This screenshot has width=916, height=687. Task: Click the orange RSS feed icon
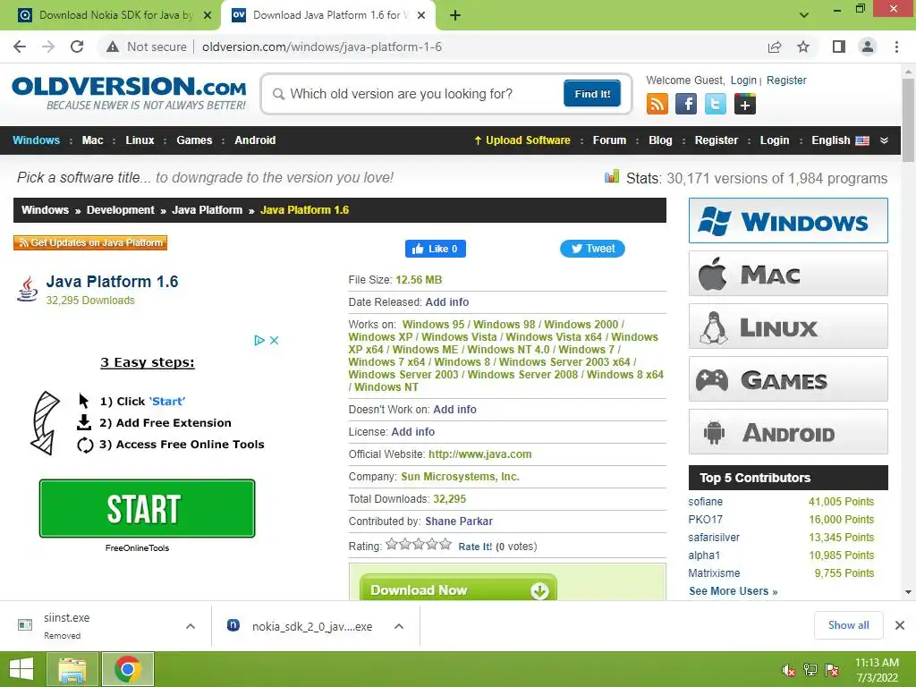[657, 105]
